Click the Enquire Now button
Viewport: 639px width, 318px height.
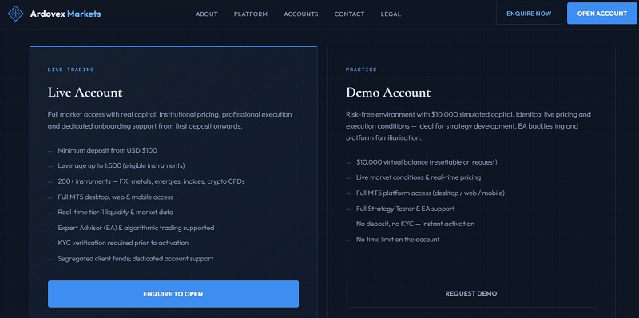(529, 14)
